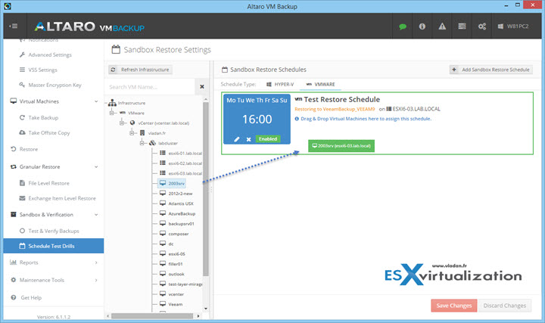Collapse the vladan.fr datacenter node
Screen dimensions: 545x323
coord(132,133)
